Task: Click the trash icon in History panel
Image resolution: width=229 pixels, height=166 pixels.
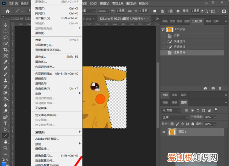Action: pyautogui.click(x=220, y=89)
